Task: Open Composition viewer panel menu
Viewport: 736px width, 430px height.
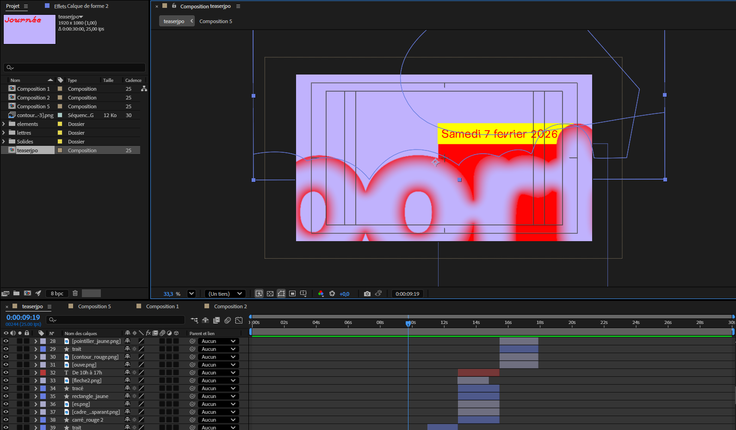Action: pos(238,6)
